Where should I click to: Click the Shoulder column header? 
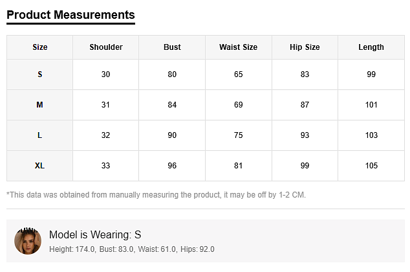pyautogui.click(x=106, y=47)
